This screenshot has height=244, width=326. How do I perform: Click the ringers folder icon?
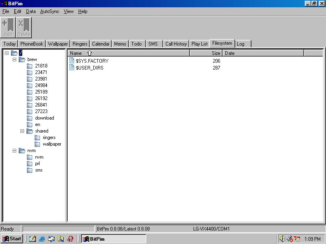pyautogui.click(x=37, y=138)
